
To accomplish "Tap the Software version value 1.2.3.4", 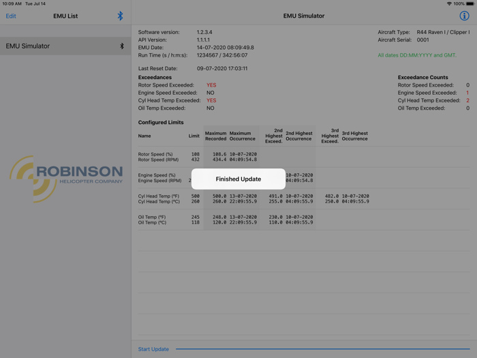I will coord(204,32).
